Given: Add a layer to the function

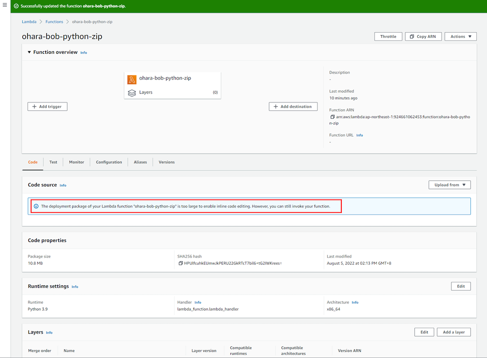Looking at the screenshot, I should 453,332.
